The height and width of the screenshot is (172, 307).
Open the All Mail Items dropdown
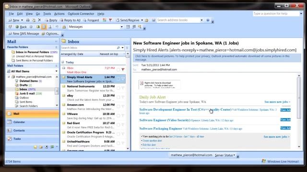(x=57, y=71)
